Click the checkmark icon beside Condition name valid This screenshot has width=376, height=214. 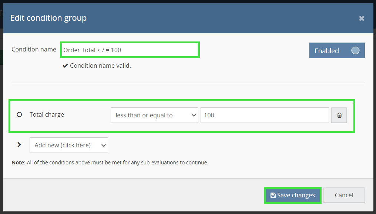[65, 66]
